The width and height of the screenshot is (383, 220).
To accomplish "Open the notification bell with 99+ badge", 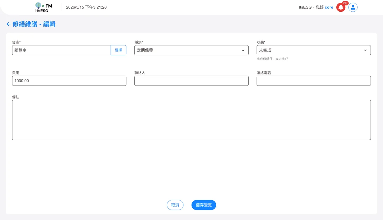I will click(341, 7).
